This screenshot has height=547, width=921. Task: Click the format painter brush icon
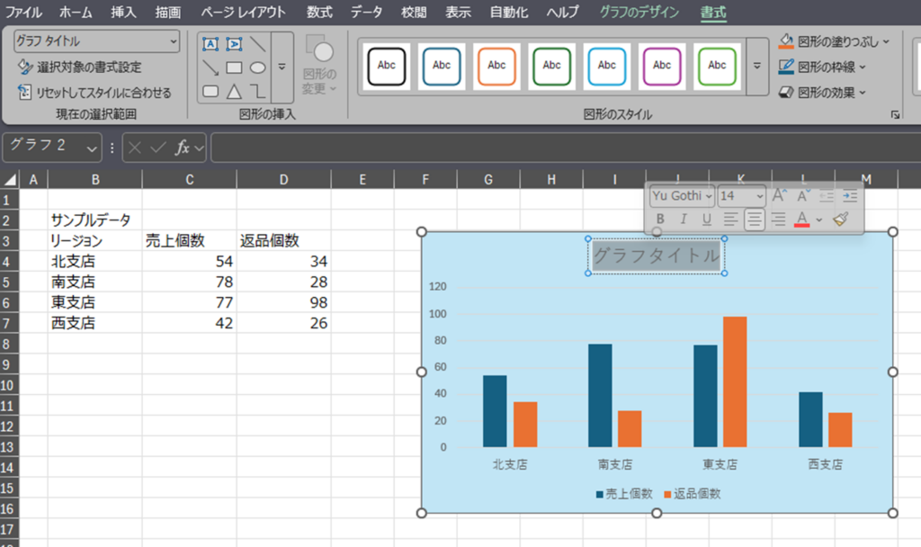[841, 219]
